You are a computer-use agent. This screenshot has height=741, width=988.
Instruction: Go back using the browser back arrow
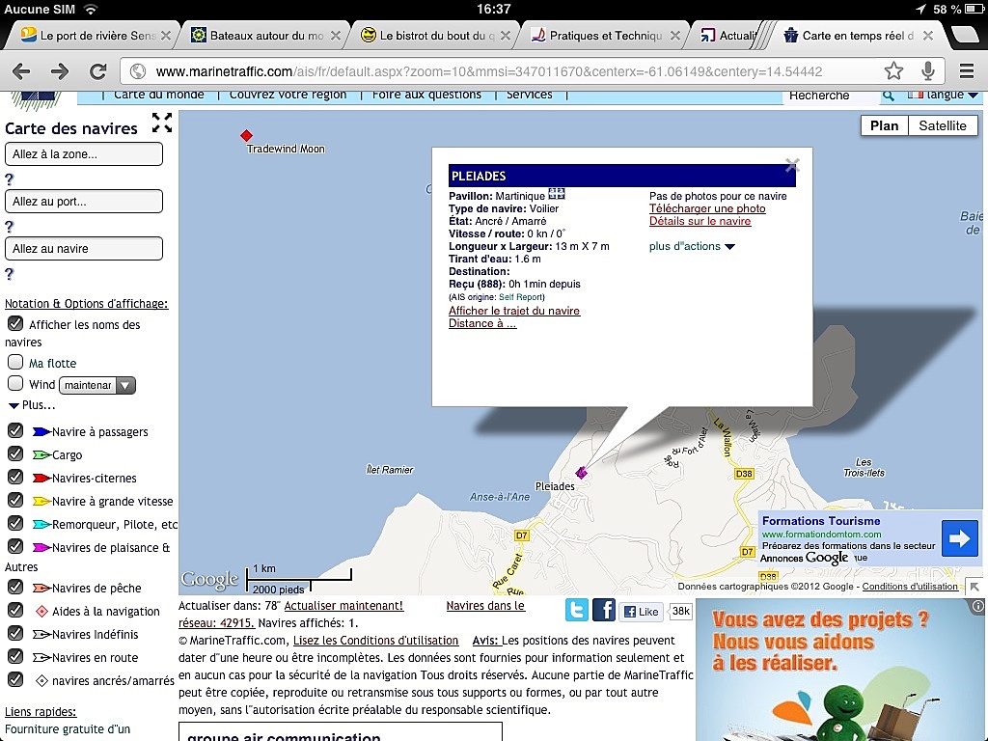[x=21, y=71]
